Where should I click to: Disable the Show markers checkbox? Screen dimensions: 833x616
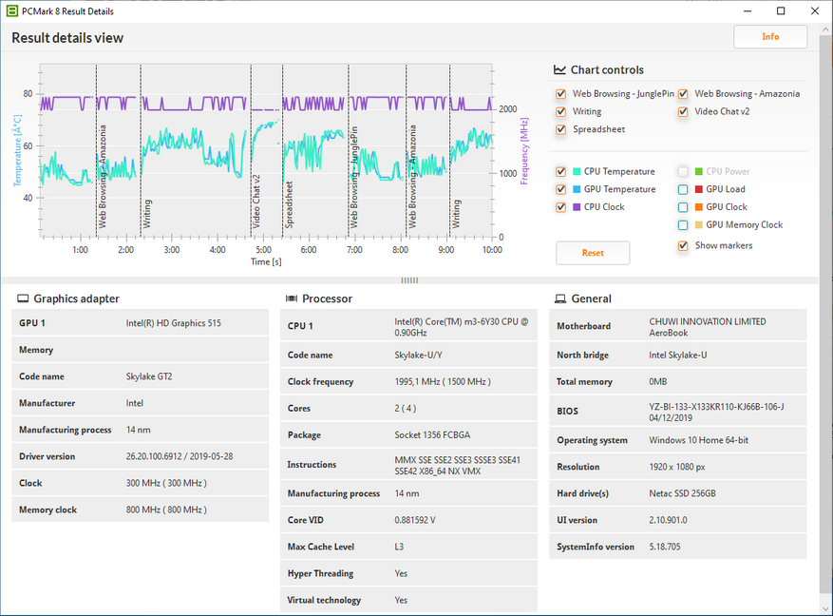[x=683, y=246]
